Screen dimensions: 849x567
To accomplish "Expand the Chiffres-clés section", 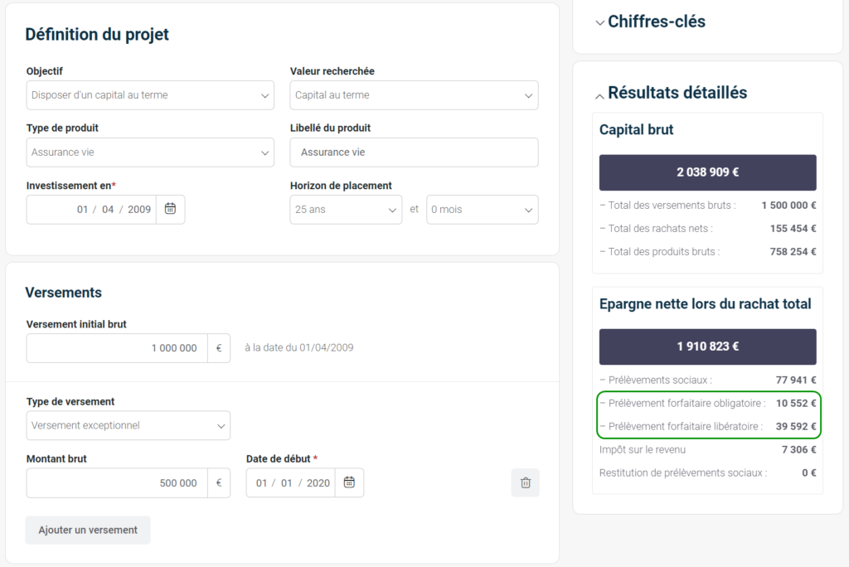I will 600,22.
